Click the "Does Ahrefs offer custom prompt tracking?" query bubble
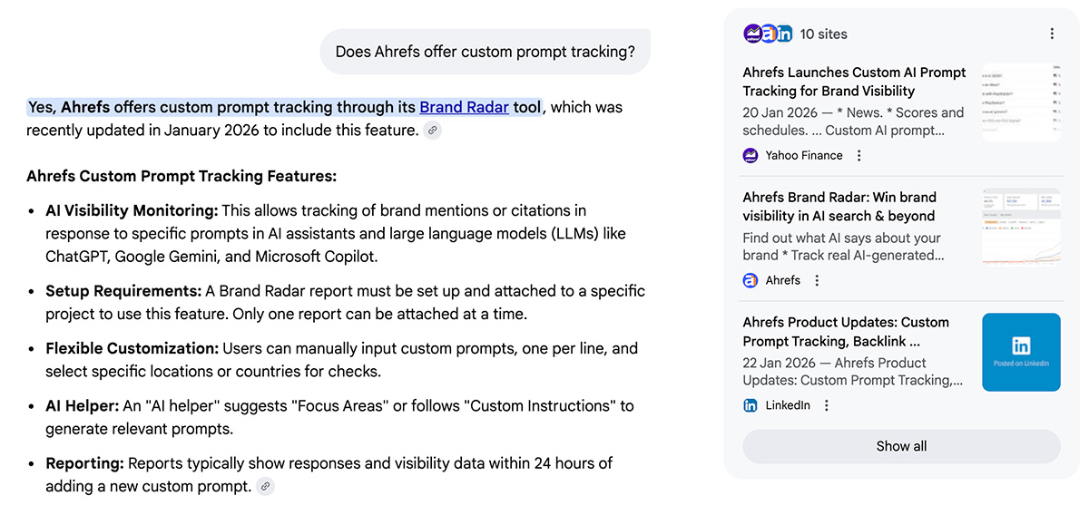The width and height of the screenshot is (1089, 515). coord(485,52)
